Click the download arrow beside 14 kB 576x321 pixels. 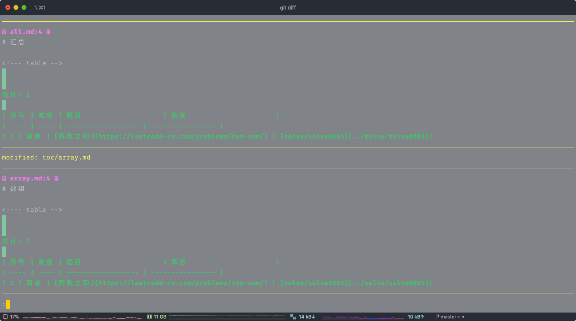coord(314,317)
